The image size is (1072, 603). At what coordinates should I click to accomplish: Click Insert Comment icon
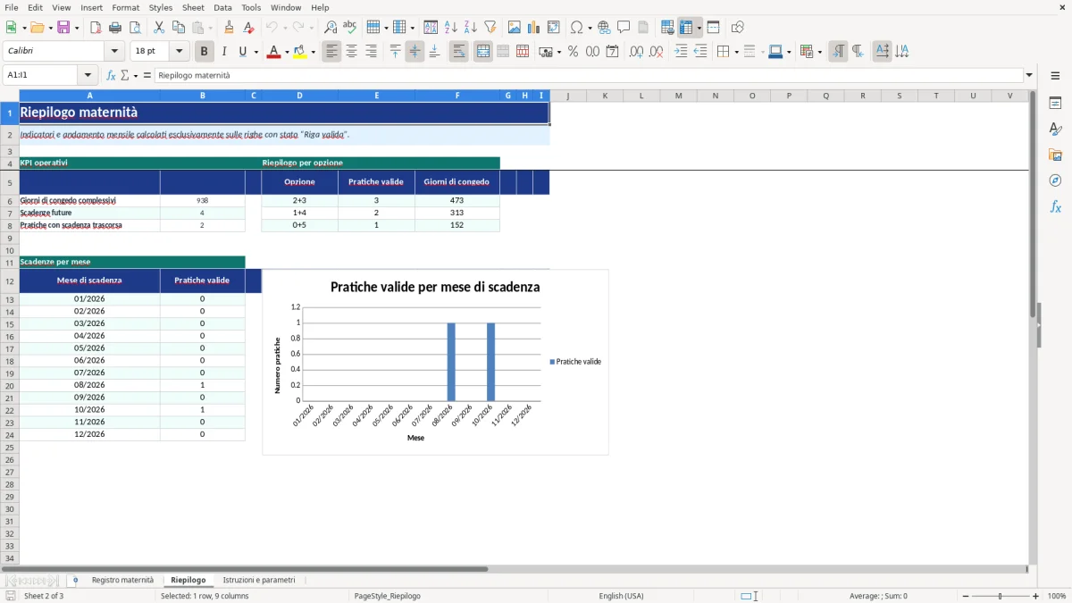click(x=624, y=28)
